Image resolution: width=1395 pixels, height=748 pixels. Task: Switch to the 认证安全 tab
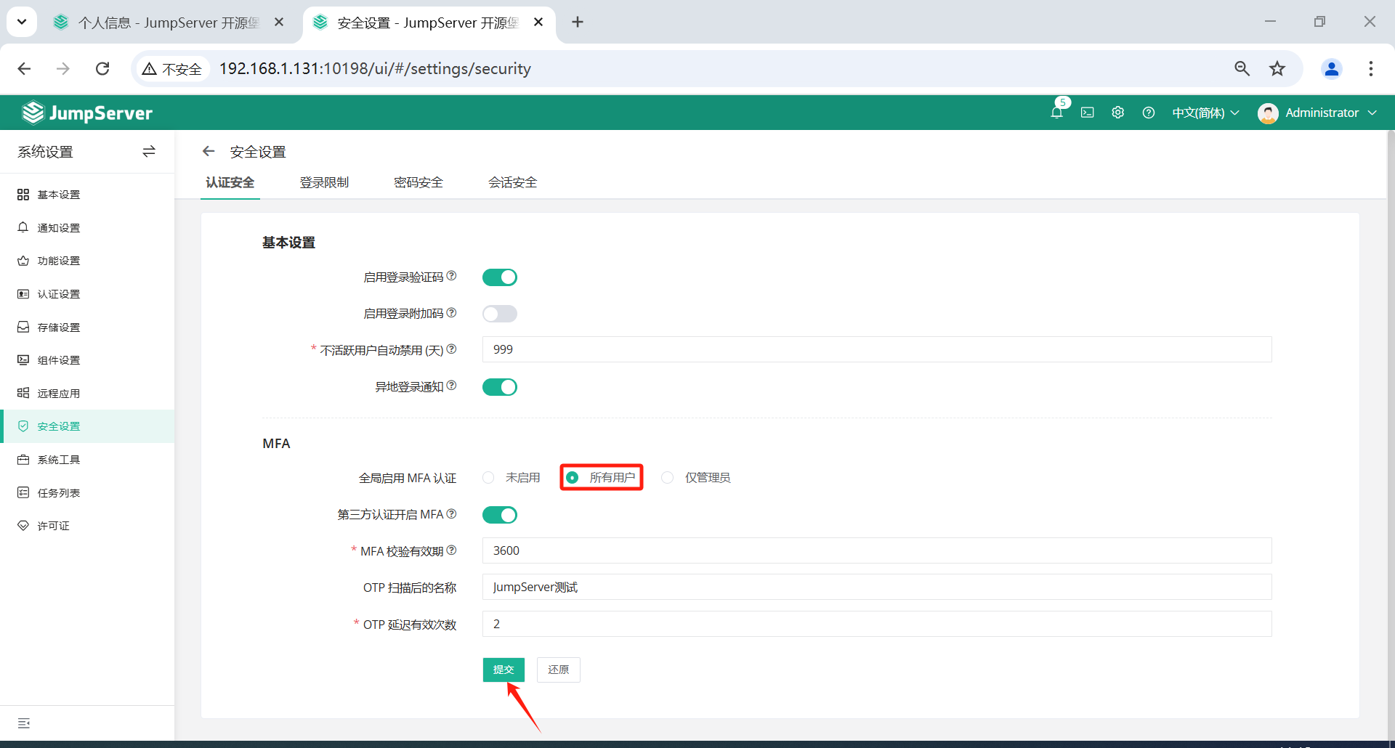pyautogui.click(x=230, y=182)
